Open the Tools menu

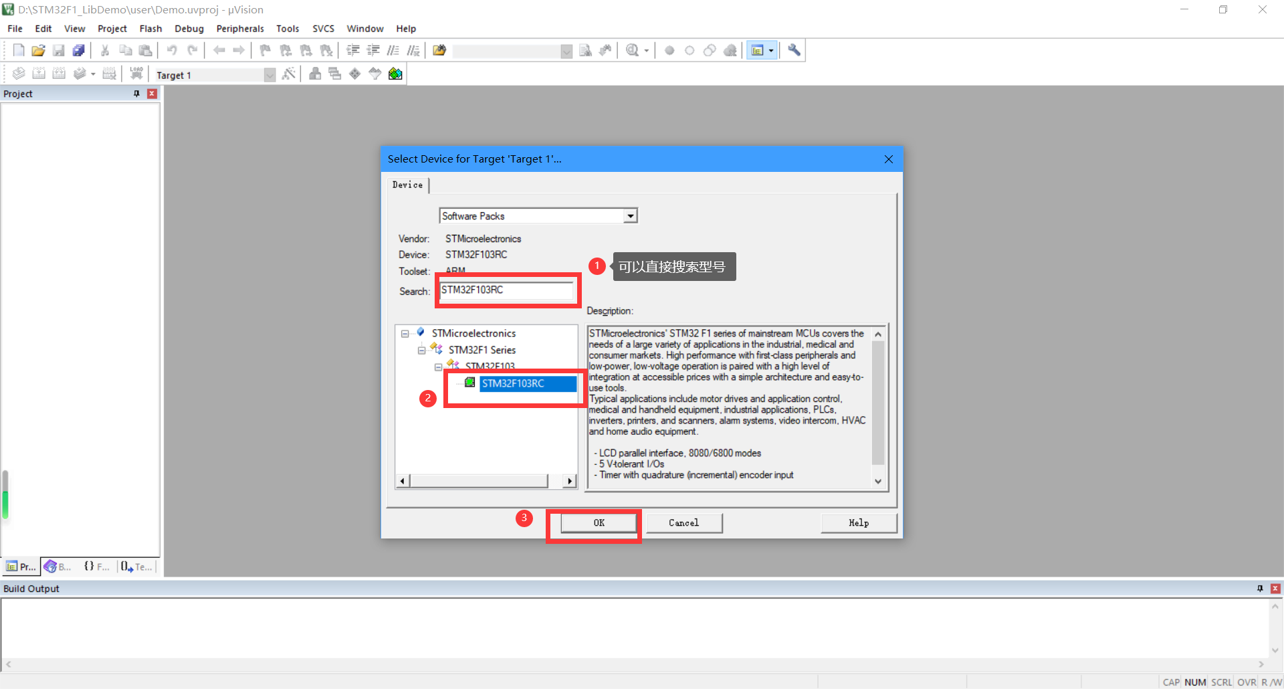288,29
